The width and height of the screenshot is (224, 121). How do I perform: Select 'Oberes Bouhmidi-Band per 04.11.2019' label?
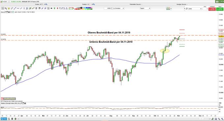(x=109, y=32)
